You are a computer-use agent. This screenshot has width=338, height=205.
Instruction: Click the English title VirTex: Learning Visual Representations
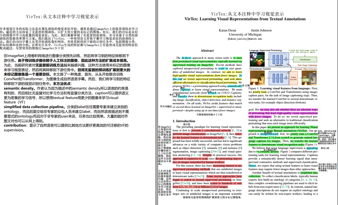coord(245,19)
